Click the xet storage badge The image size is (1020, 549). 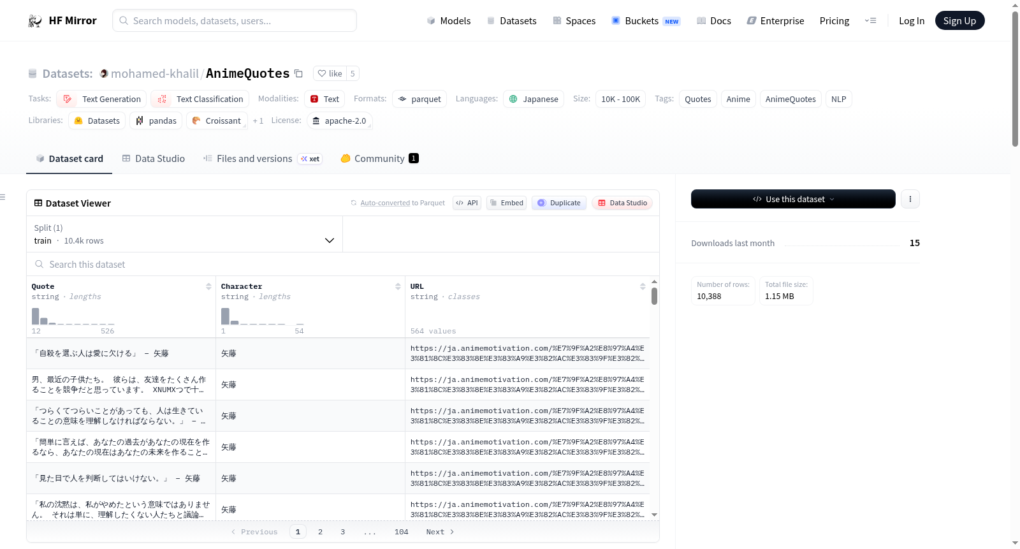point(310,159)
